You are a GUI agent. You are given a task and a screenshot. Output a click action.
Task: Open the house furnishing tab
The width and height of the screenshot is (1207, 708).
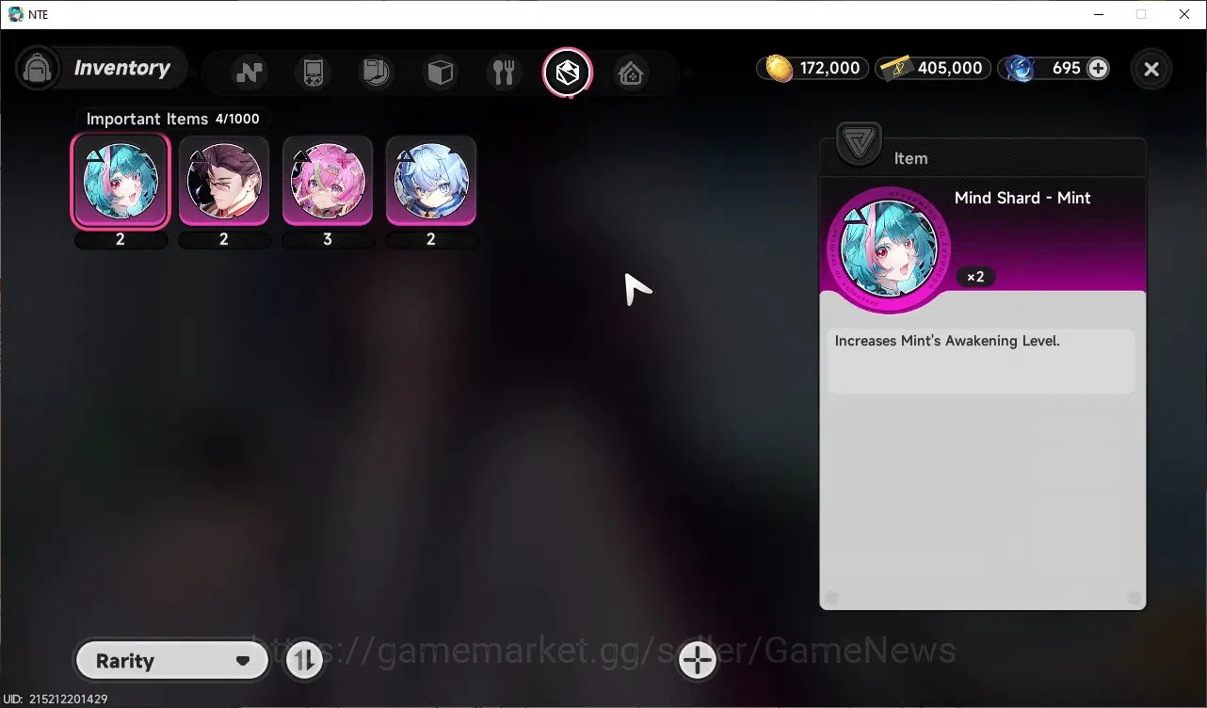pos(631,72)
